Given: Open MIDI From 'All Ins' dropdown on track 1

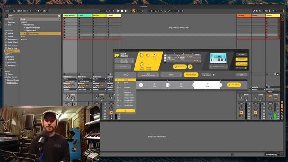Looking at the screenshot, I should [x=70, y=79].
